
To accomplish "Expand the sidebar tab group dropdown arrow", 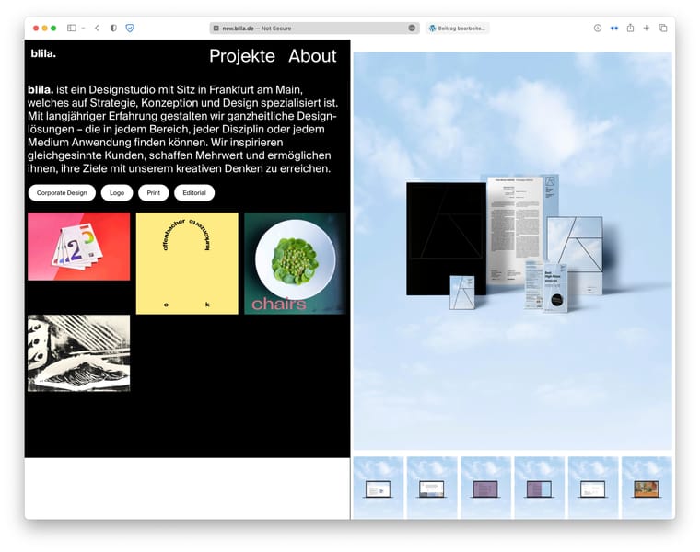I will click(x=83, y=29).
